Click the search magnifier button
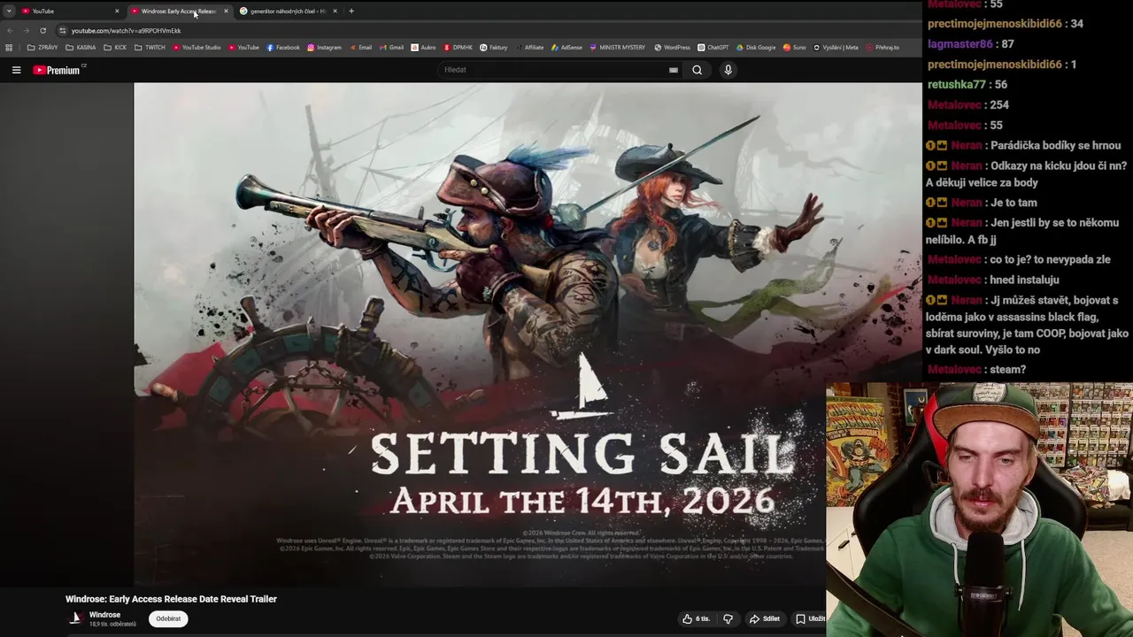This screenshot has height=637, width=1133. tap(697, 70)
